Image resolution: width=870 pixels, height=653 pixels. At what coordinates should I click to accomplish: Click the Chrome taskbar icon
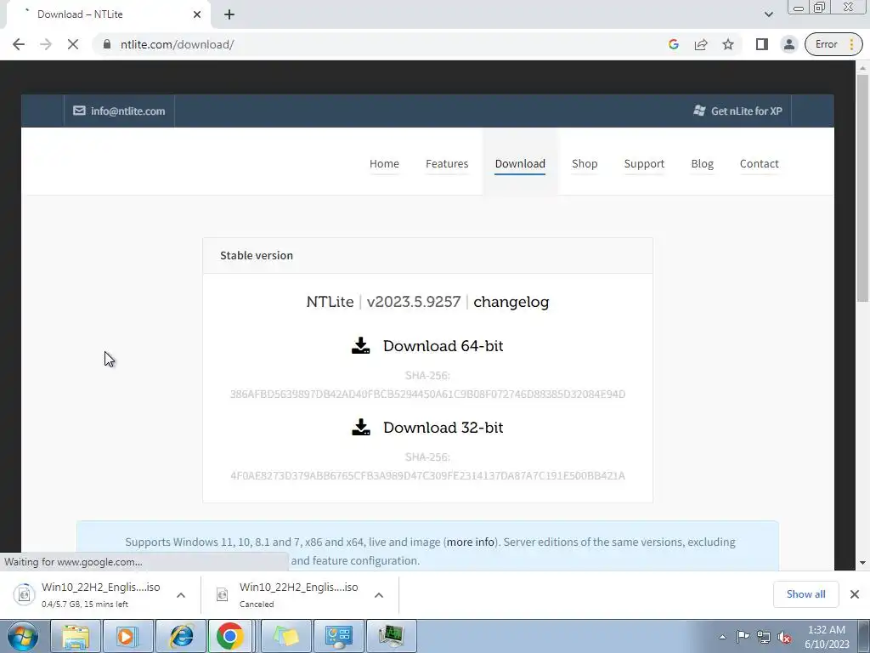coord(230,636)
